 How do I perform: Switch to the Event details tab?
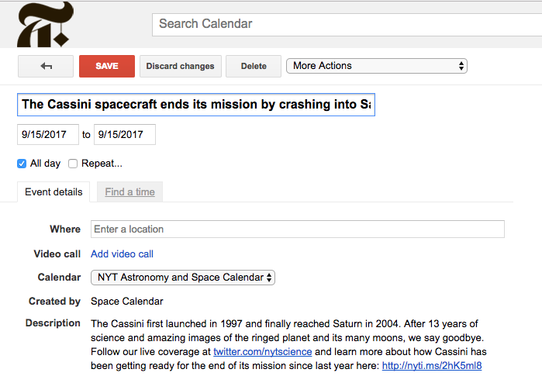pos(54,192)
